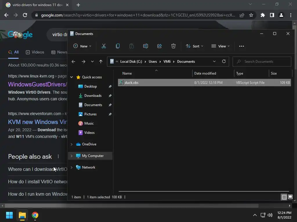Click the Search Documents field
Image resolution: width=297 pixels, height=222 pixels.
262,62
